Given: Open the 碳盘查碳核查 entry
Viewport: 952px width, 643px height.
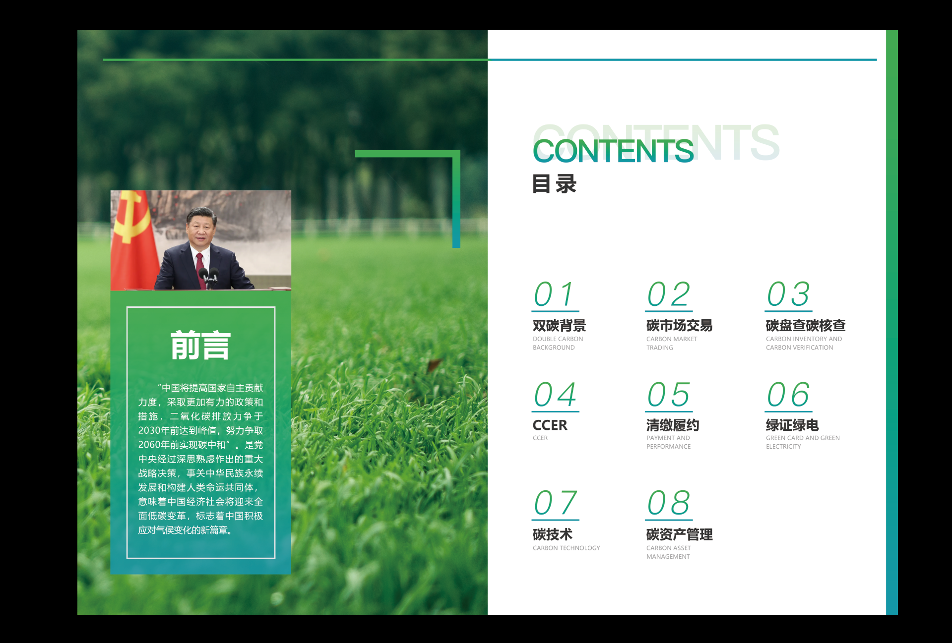Looking at the screenshot, I should [x=805, y=326].
